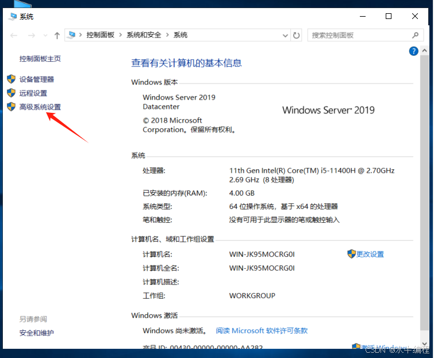Click the shield icon beside 设备管理器
Image resolution: width=434 pixels, height=358 pixels.
11,79
